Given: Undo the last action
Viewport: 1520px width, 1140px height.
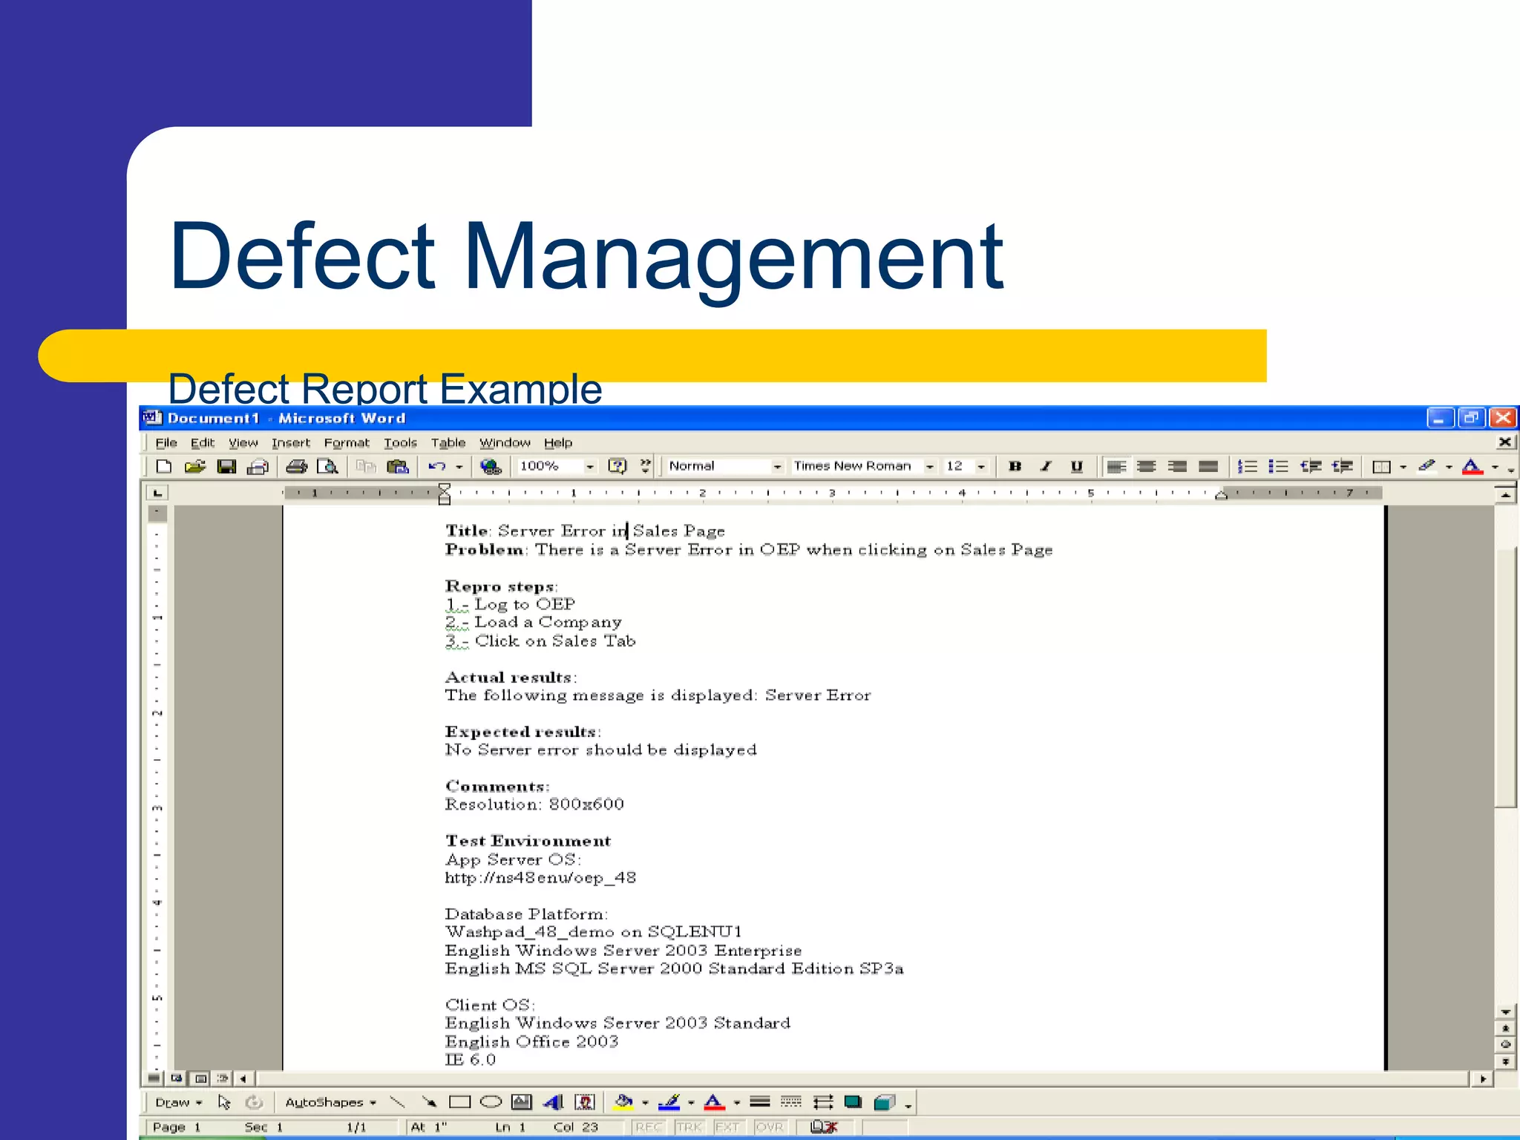Looking at the screenshot, I should tap(436, 466).
